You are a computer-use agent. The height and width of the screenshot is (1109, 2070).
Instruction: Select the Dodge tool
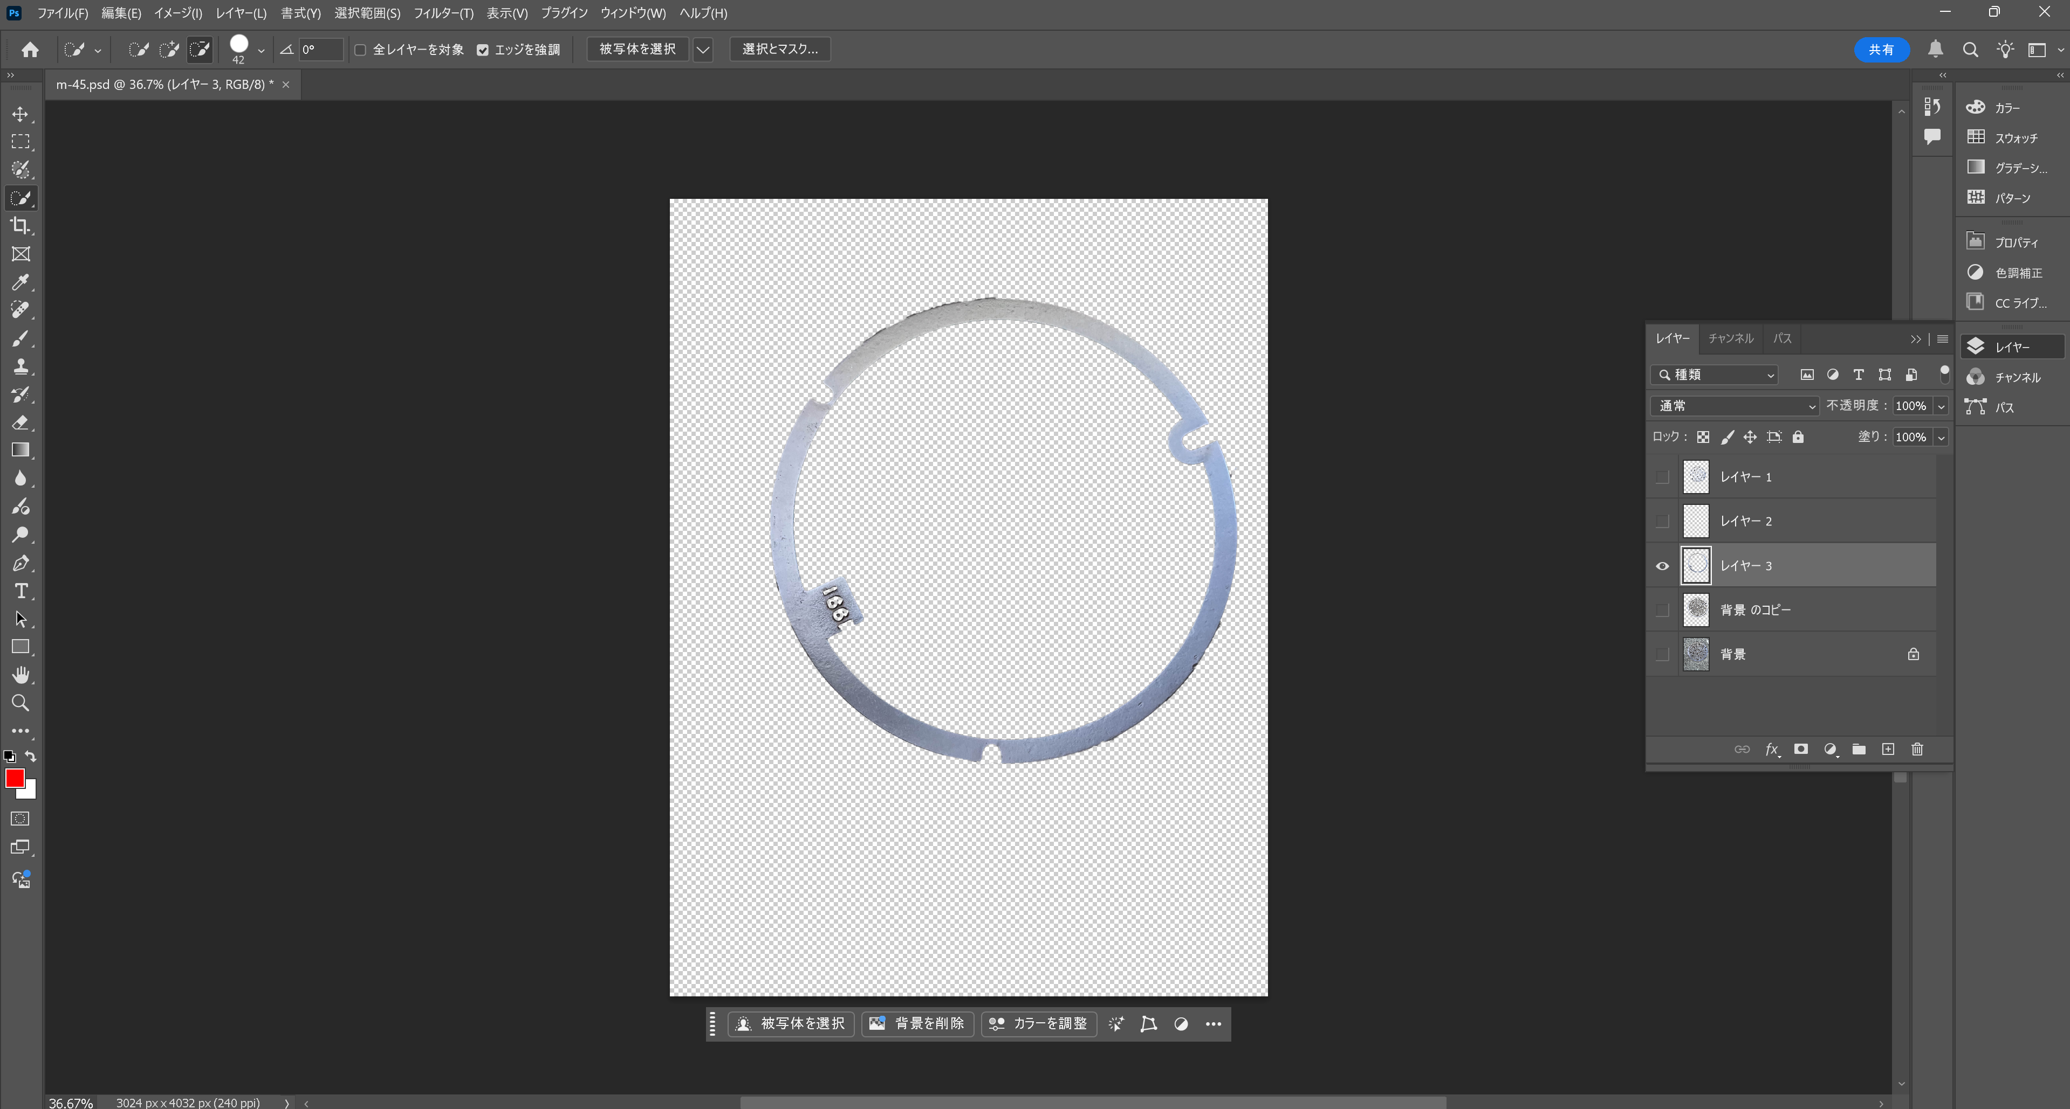[20, 535]
